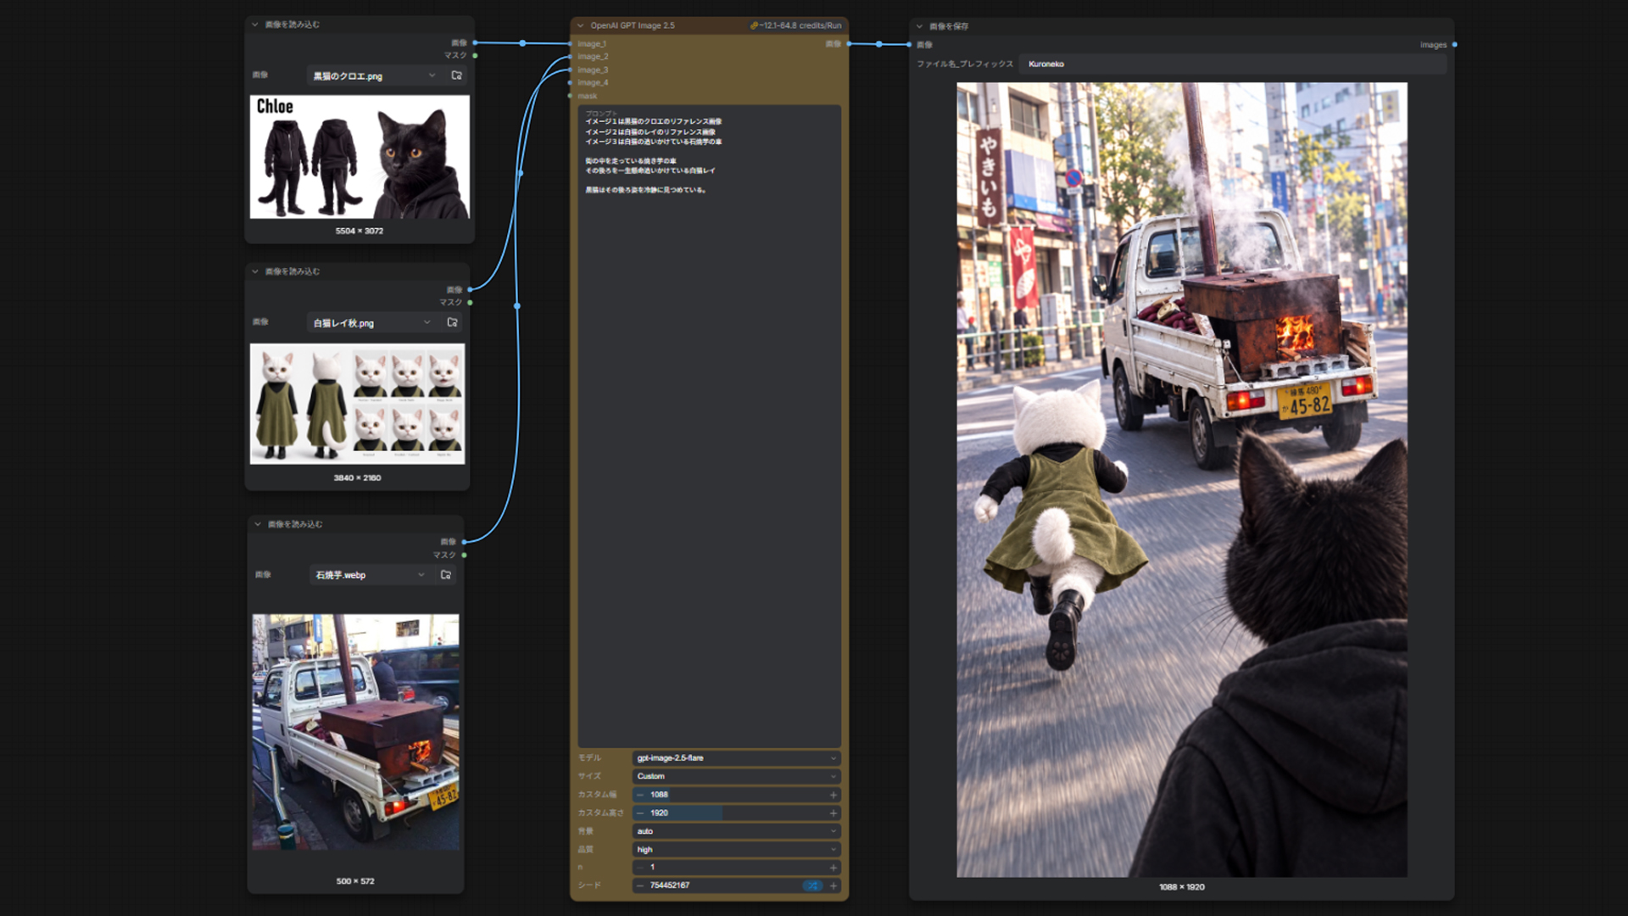Click image_4 input port on OpenAI node

pos(571,83)
